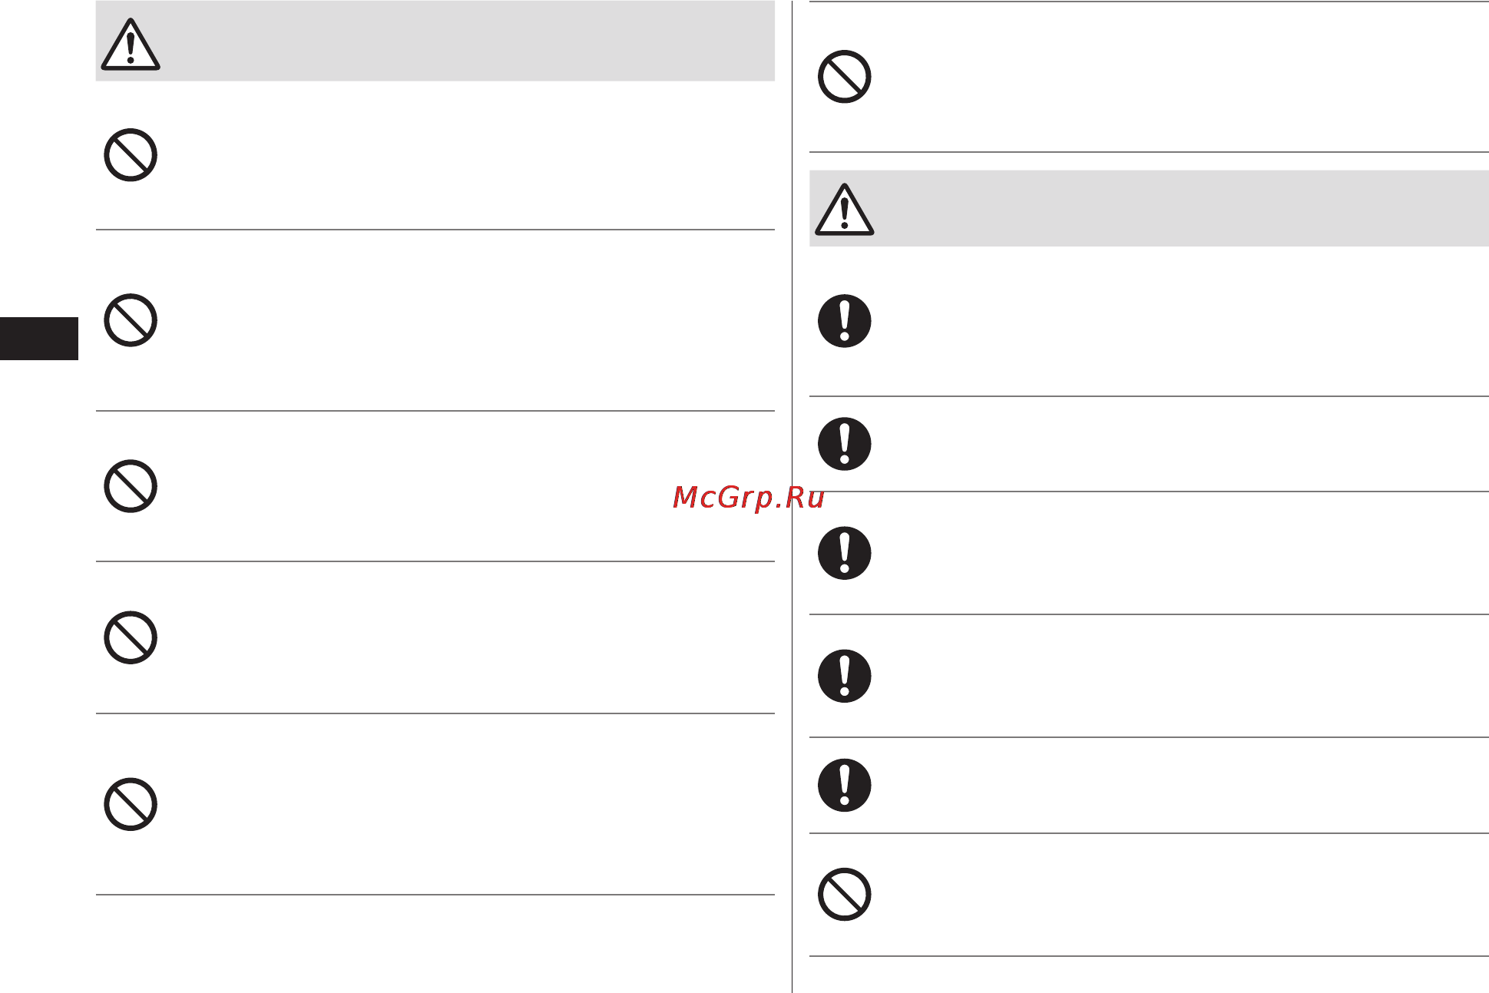Select the last prohibition icon in the left column
The width and height of the screenshot is (1489, 993).
coord(131,804)
